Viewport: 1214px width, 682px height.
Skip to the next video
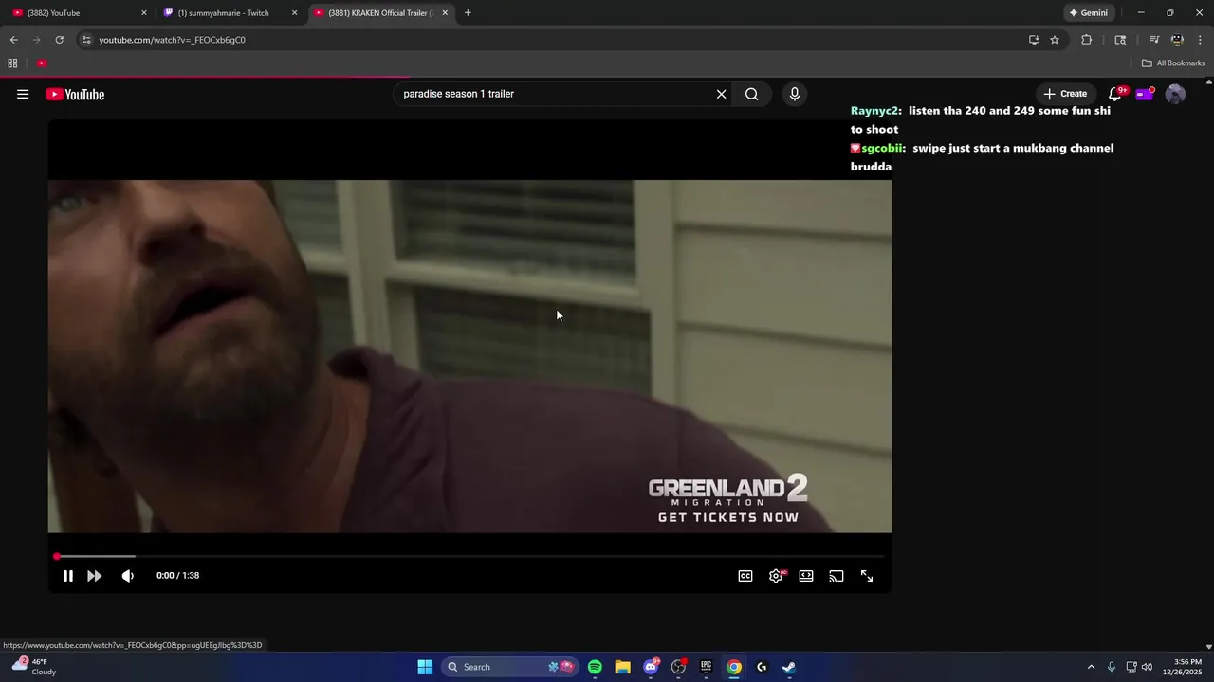95,576
